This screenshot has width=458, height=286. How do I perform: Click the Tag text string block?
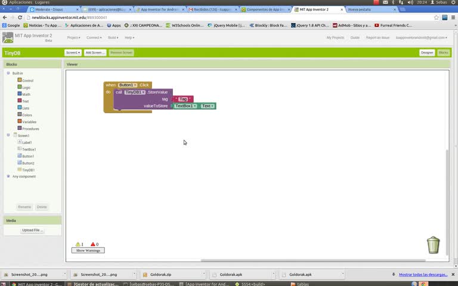pos(183,99)
